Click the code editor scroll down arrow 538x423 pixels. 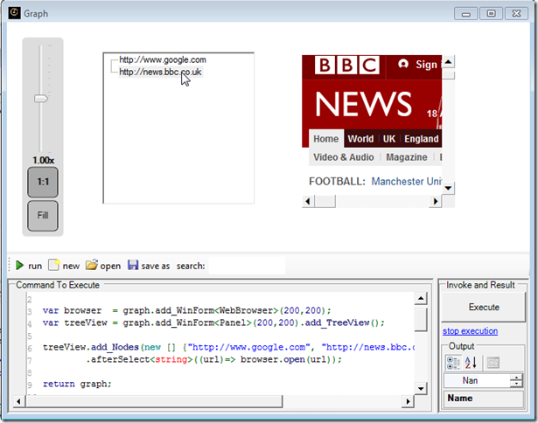pos(421,389)
